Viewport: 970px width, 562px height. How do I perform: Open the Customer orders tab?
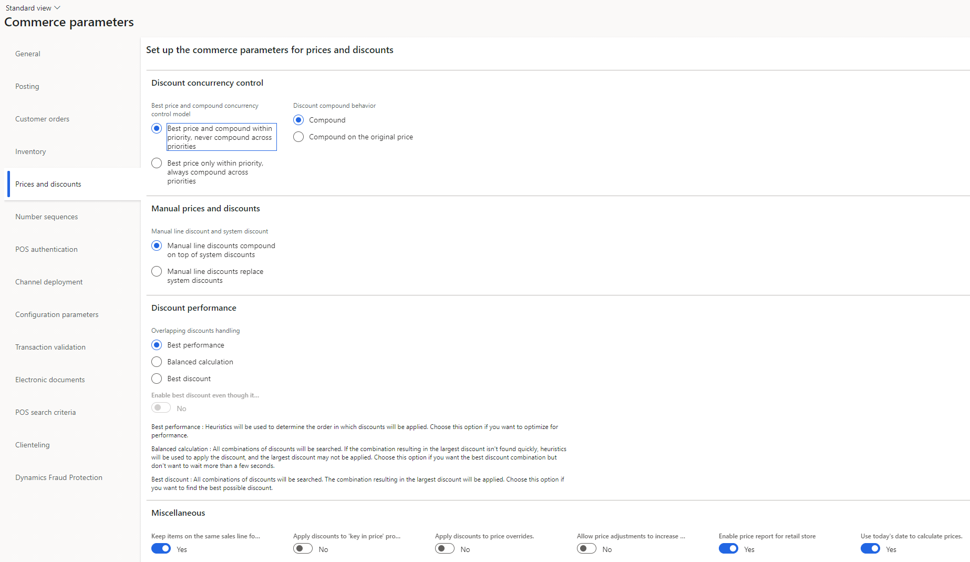[42, 119]
